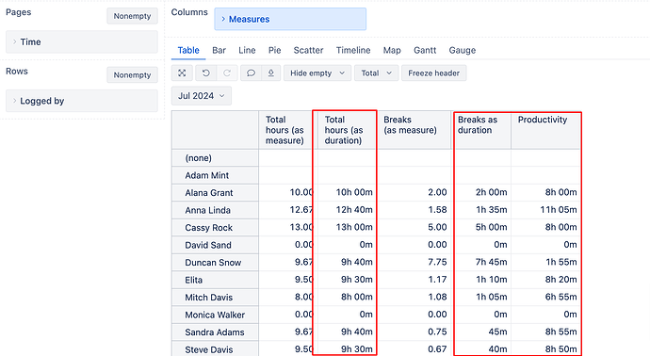The image size is (650, 356).
Task: Click the redo arrow icon
Action: tap(227, 73)
